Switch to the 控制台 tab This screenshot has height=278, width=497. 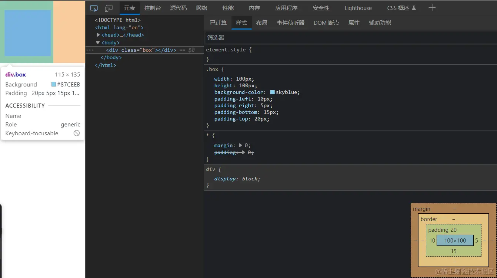(153, 8)
